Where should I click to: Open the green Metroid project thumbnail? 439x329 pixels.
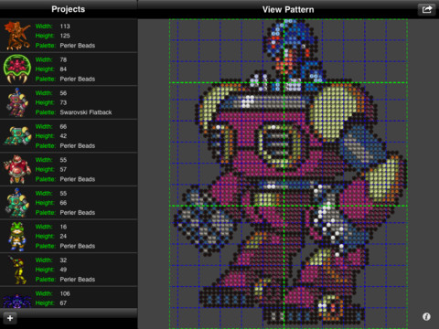point(17,69)
